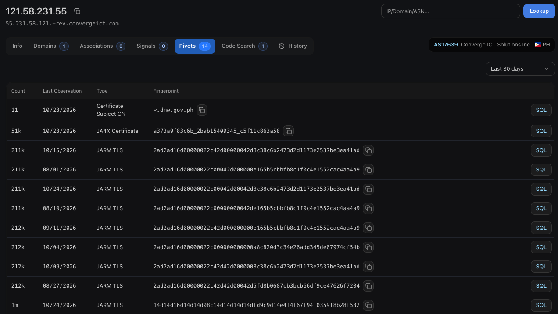Open SQL for the 08/01/2026 JARM row
Viewport: 558px width, 314px height.
[x=541, y=170]
